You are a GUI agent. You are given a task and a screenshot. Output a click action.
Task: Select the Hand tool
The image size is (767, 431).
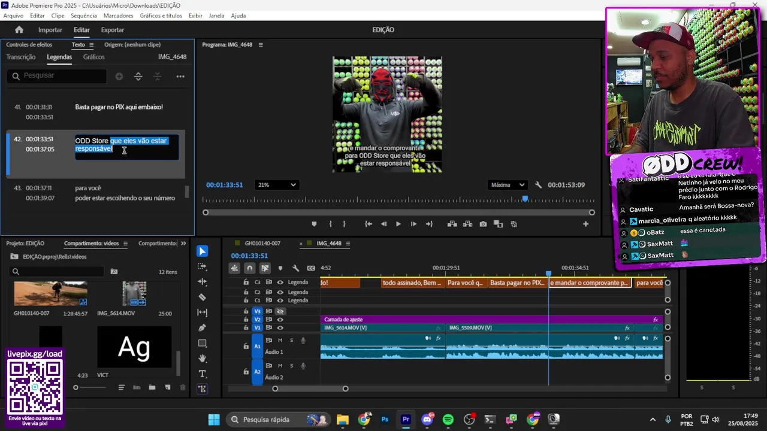203,359
